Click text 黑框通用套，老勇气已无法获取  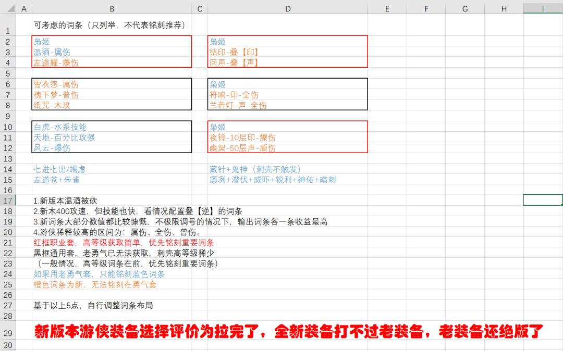(124, 254)
